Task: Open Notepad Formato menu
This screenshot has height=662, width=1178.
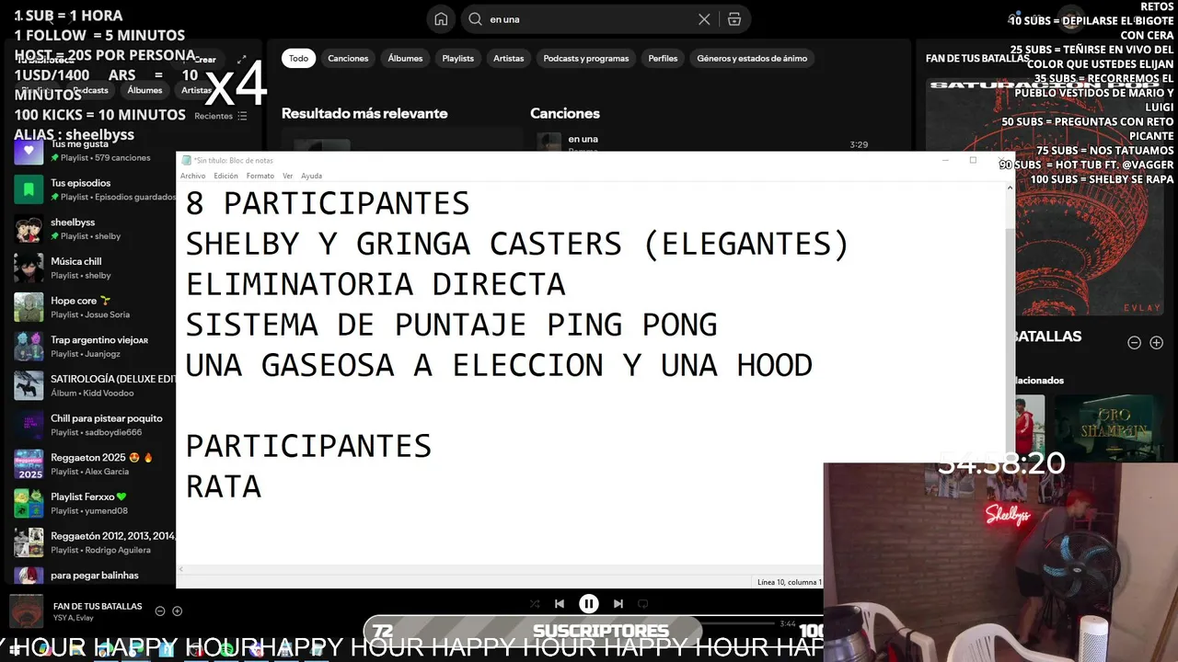Action: point(260,176)
